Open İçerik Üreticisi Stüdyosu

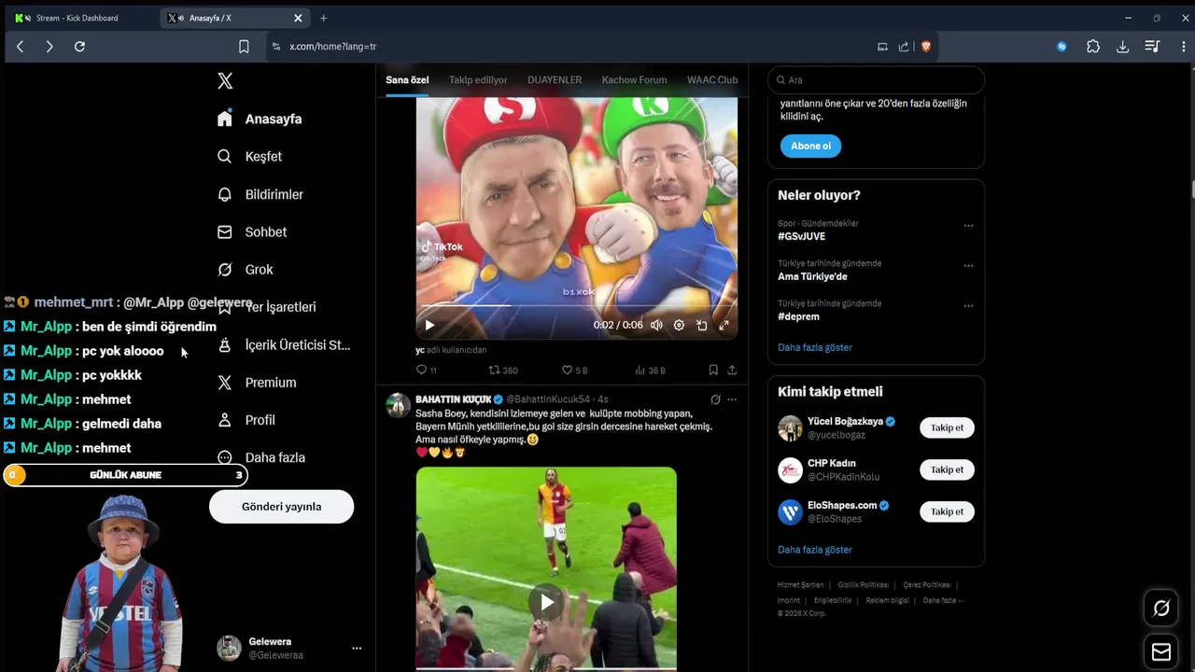click(x=284, y=344)
